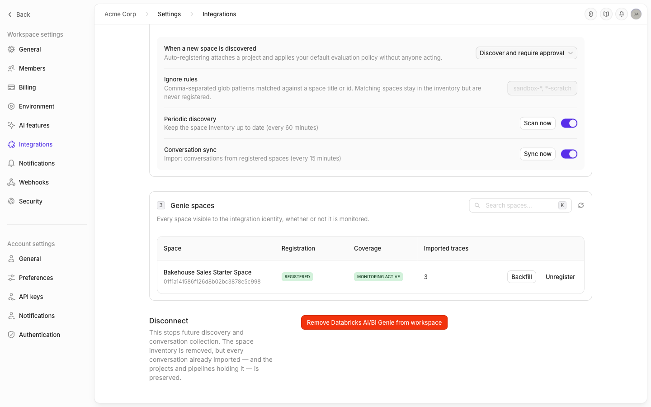Open Webhooks settings page
651x407 pixels.
34,182
